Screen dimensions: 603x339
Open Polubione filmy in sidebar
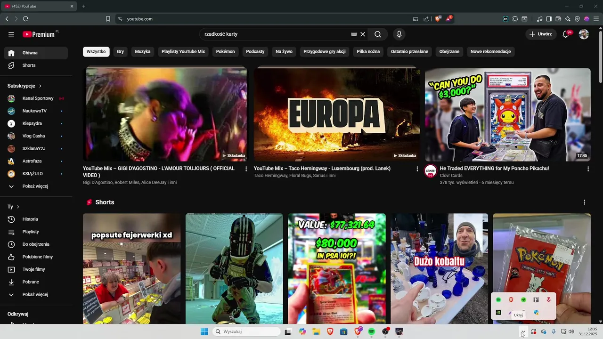[x=35, y=257]
